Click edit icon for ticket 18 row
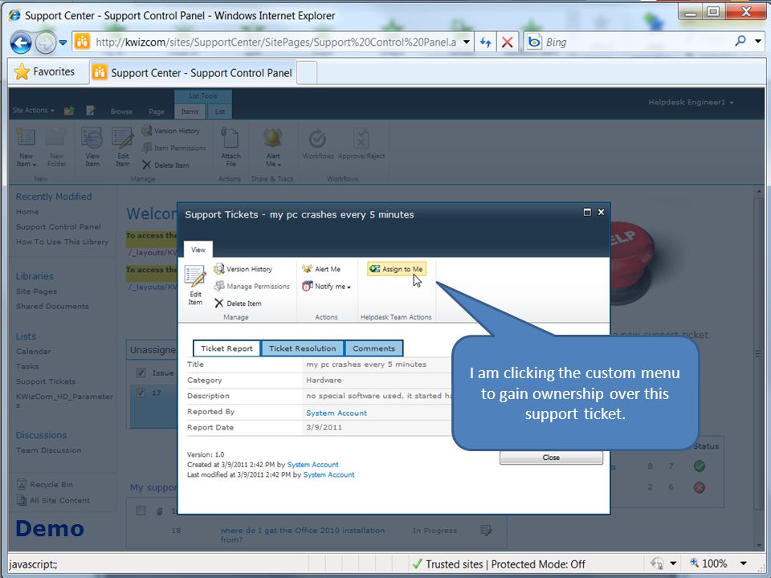Viewport: 771px width, 578px height. click(486, 531)
